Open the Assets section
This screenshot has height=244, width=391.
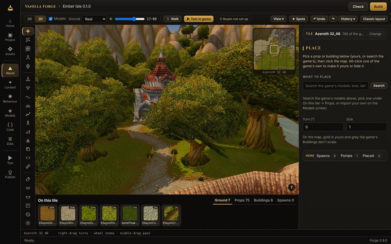coord(10,51)
